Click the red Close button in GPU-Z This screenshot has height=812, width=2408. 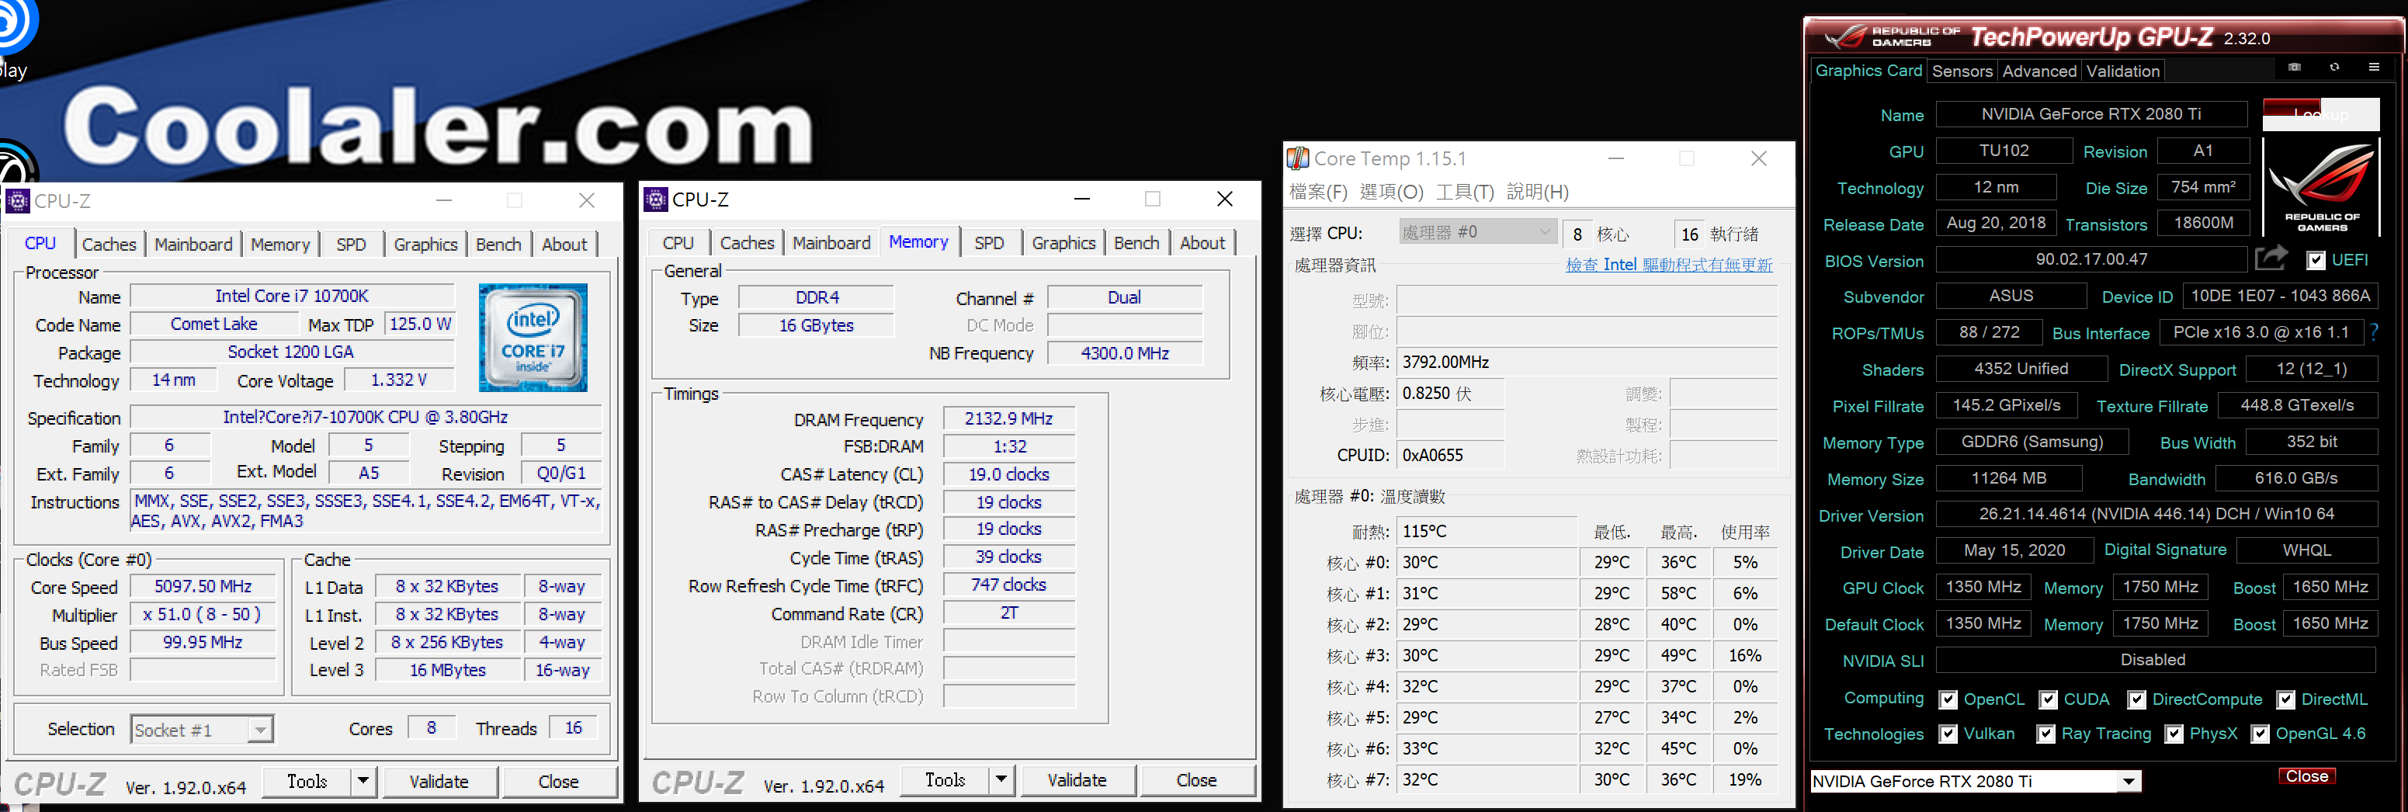(2306, 776)
